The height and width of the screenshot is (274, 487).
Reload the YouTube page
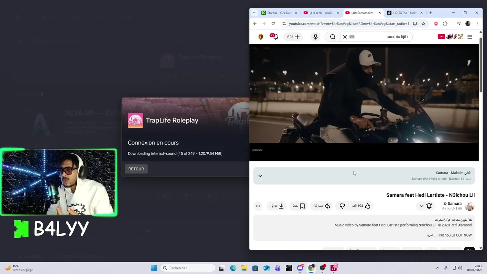pyautogui.click(x=273, y=24)
